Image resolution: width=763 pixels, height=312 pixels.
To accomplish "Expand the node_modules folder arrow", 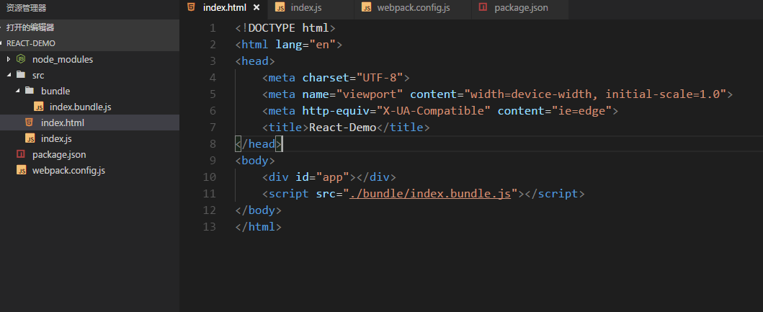I will point(8,59).
